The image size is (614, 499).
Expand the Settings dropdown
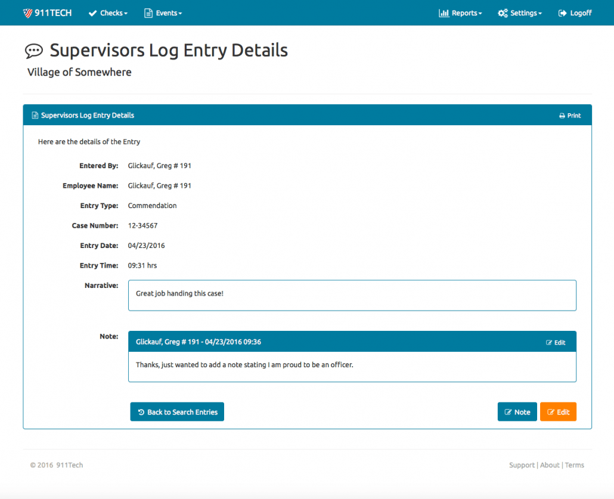point(520,13)
